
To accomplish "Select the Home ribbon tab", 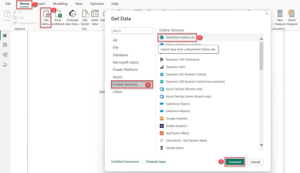I will click(x=24, y=4).
